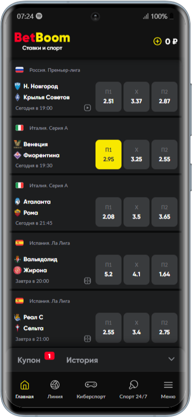The height and width of the screenshot is (417, 192).
Task: Switch to the История tab
Action: pos(82,360)
